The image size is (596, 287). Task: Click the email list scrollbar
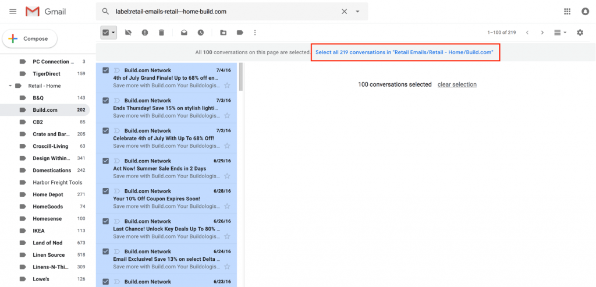click(x=241, y=77)
